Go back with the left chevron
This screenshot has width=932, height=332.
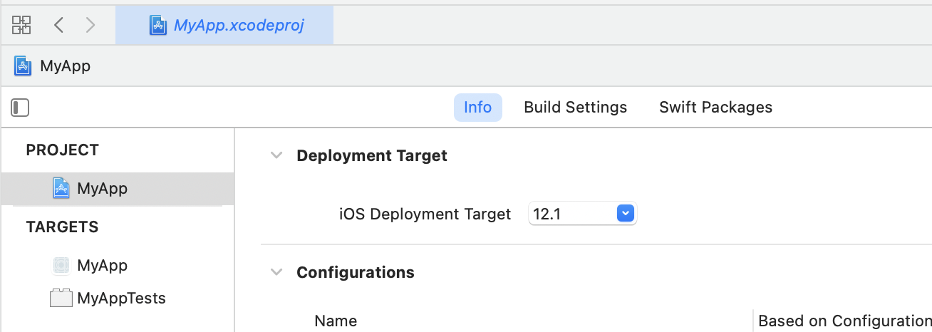coord(59,26)
